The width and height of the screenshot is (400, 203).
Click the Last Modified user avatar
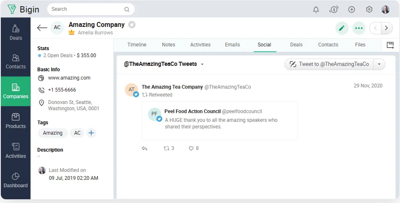click(x=42, y=170)
